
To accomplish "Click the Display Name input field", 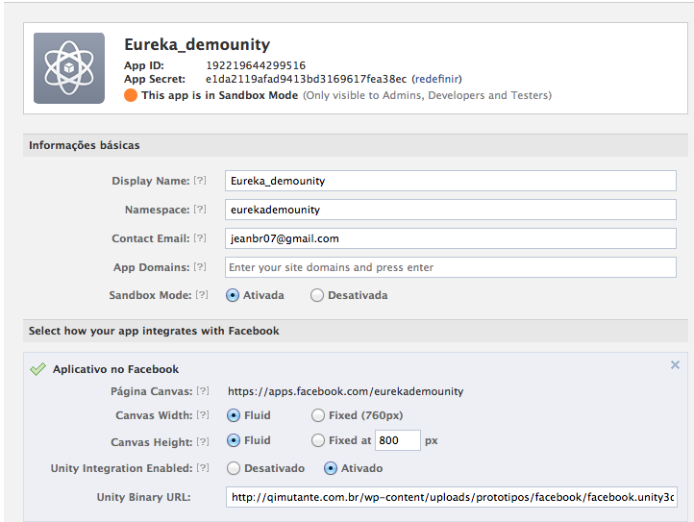I will [x=451, y=181].
